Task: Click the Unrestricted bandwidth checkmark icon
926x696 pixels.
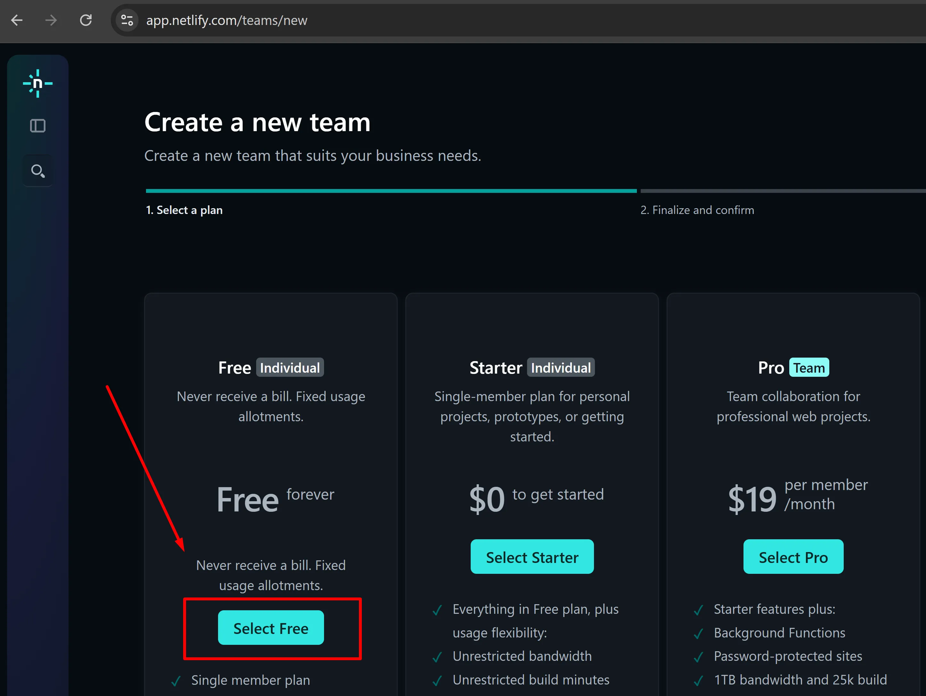Action: (437, 657)
